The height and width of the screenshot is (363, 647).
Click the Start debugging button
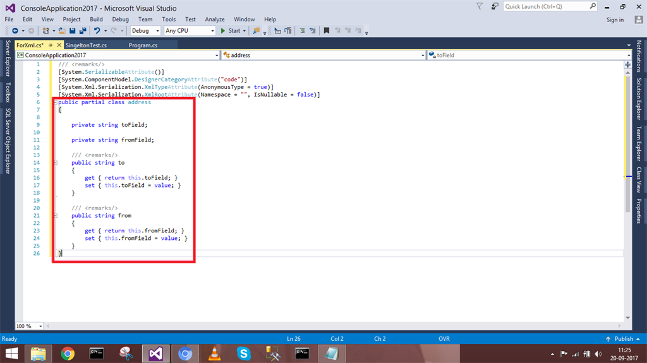231,30
